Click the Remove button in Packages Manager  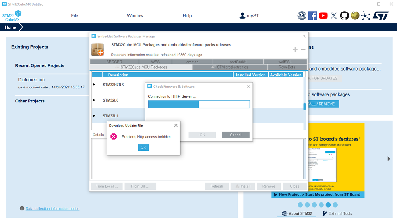269,186
